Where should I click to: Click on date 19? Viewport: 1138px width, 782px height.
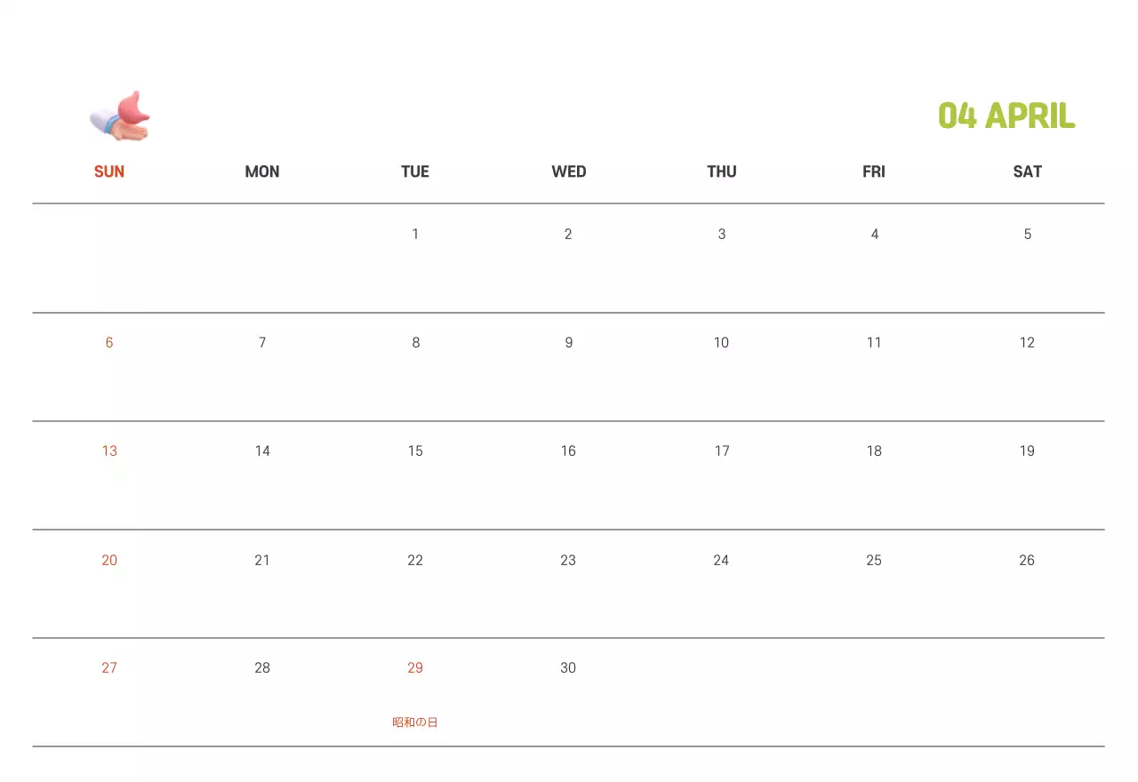(1027, 451)
